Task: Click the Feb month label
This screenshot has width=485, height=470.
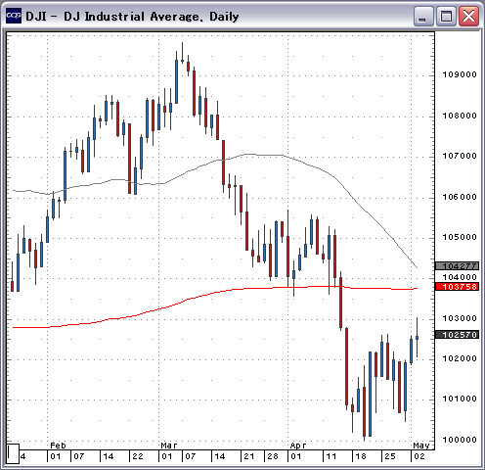Action: [x=58, y=446]
